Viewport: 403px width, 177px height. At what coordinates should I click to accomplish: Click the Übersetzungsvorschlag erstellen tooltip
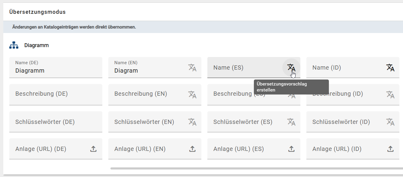291,87
